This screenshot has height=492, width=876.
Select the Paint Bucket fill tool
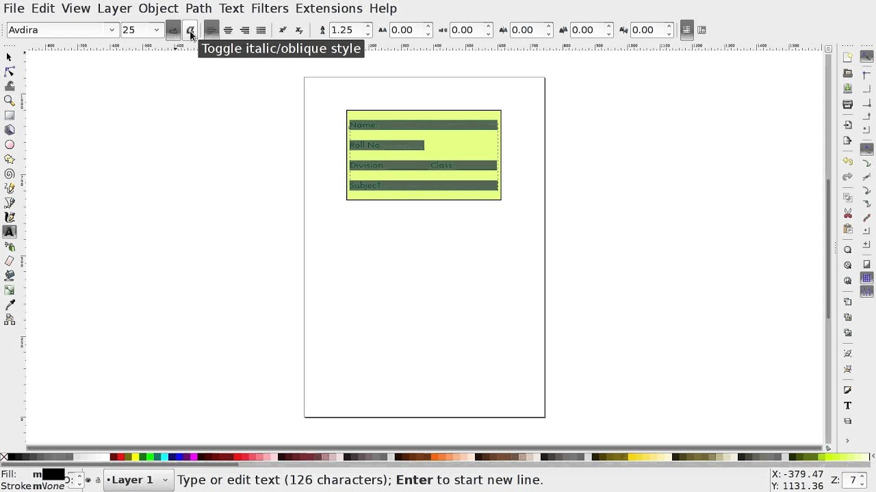coord(10,275)
